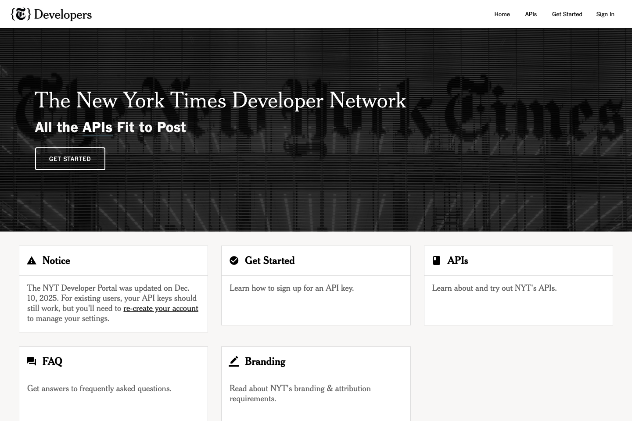Click the Notice card heading
The height and width of the screenshot is (421, 632).
click(56, 260)
